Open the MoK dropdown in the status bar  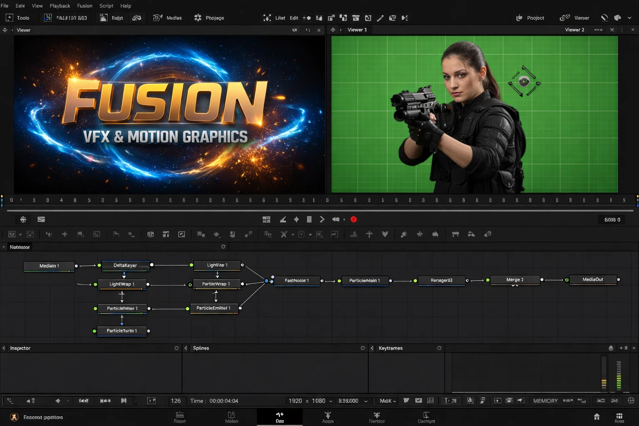[x=386, y=401]
